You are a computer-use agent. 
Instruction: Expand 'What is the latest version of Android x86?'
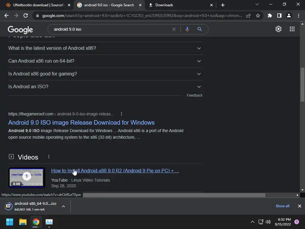coord(105,48)
